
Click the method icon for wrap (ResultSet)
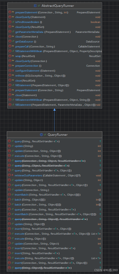pos(10,56)
